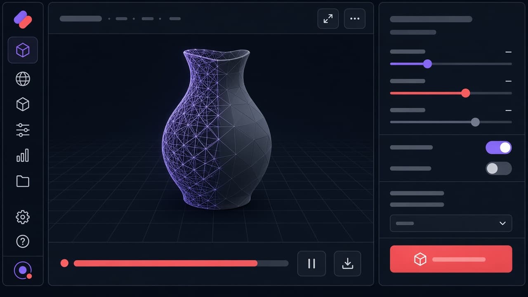The height and width of the screenshot is (297, 528).
Task: Open the settings gear icon
Action: click(x=23, y=217)
